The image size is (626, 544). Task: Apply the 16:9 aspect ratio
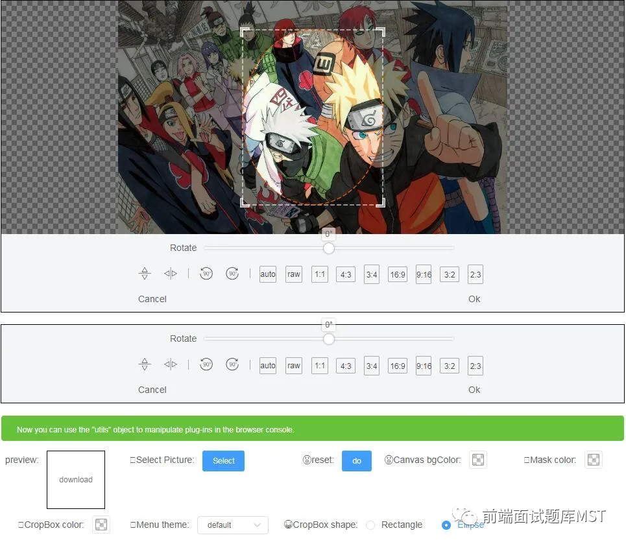click(x=397, y=274)
